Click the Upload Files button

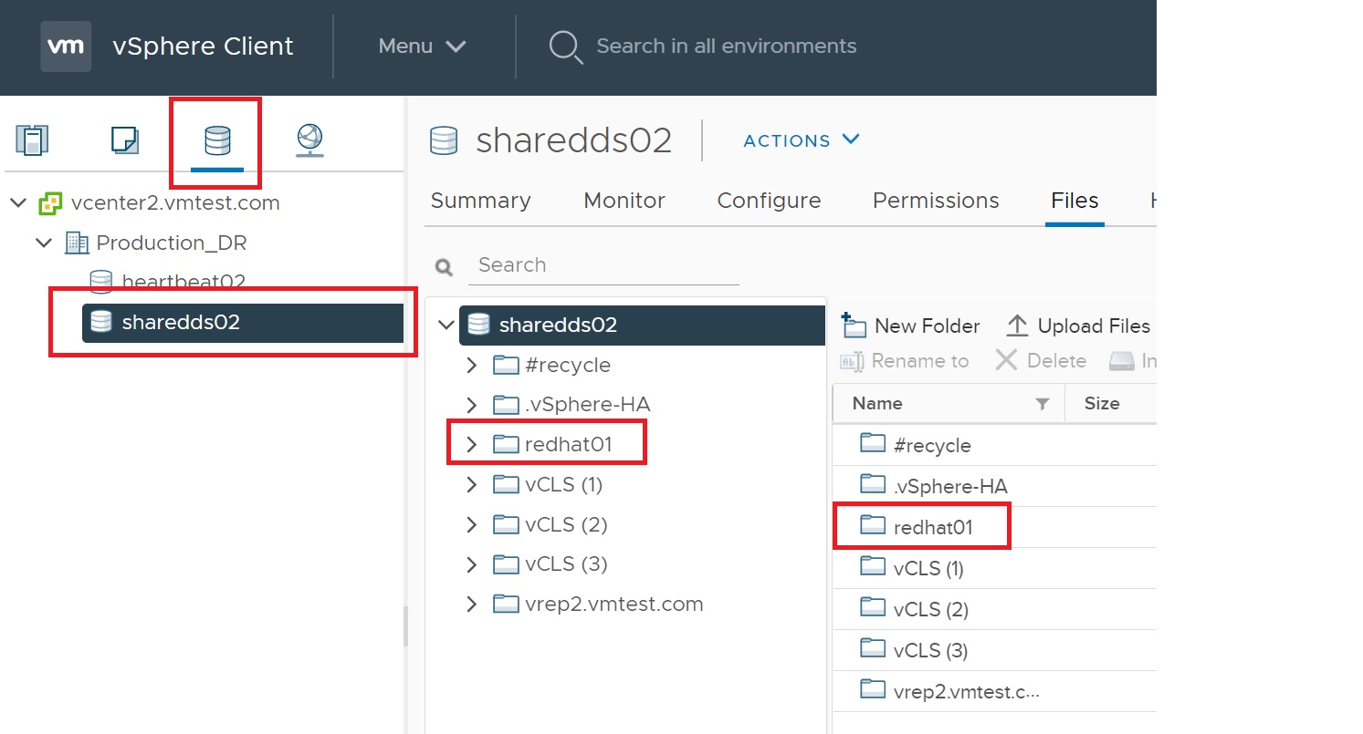(x=1077, y=326)
